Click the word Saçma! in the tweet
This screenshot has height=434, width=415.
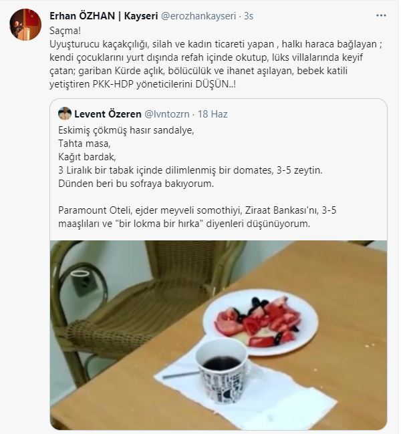coord(65,31)
